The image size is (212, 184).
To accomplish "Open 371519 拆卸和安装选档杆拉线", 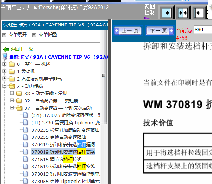I will 63,166.
